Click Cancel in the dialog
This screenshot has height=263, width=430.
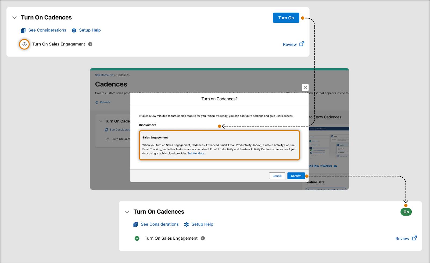(277, 176)
